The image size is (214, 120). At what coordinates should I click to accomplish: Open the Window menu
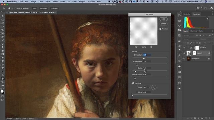[91, 1]
